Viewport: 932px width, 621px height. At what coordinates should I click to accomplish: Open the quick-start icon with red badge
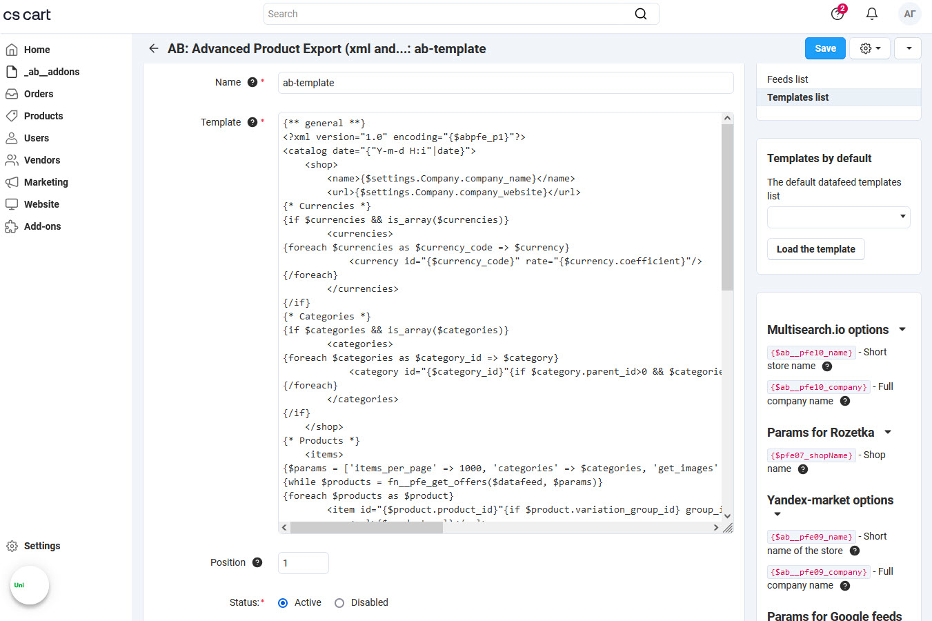tap(837, 14)
